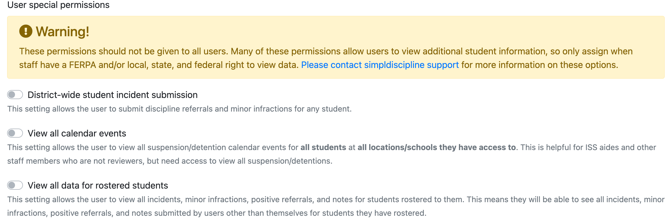Click the View all data for rostered students label
This screenshot has width=671, height=222.
[x=98, y=185]
